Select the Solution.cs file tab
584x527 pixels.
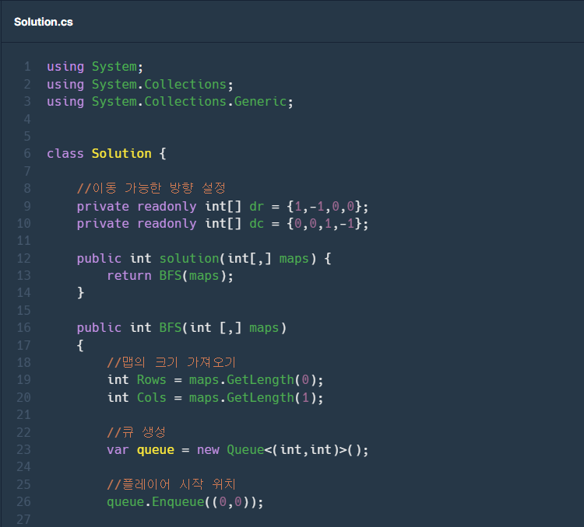point(43,22)
